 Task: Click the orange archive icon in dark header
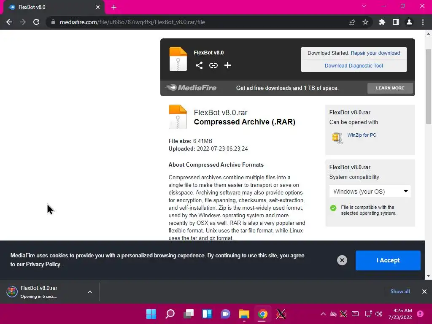click(x=178, y=59)
